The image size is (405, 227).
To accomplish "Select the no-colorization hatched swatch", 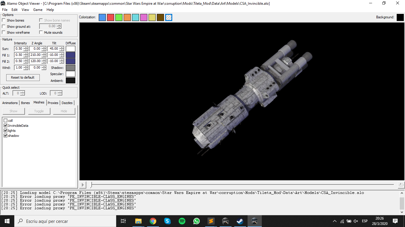I will [169, 17].
